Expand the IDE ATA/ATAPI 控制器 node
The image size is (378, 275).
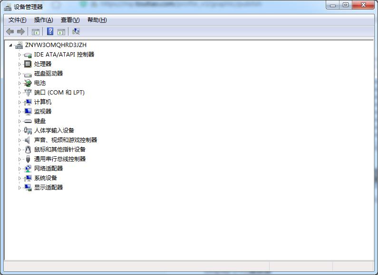tap(19, 55)
